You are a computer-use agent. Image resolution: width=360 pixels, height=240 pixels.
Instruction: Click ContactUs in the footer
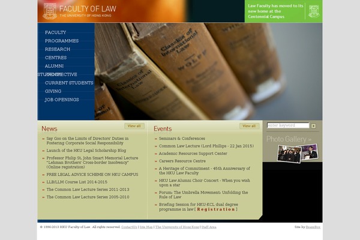point(129,227)
